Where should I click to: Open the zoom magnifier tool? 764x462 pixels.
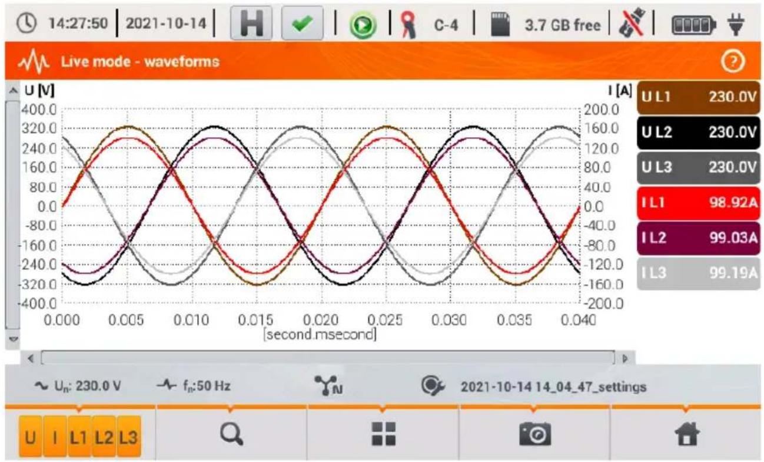pos(230,435)
